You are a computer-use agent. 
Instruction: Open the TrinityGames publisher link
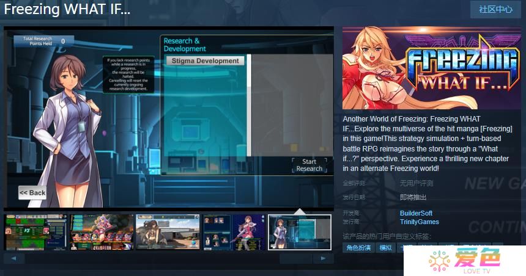pyautogui.click(x=420, y=222)
